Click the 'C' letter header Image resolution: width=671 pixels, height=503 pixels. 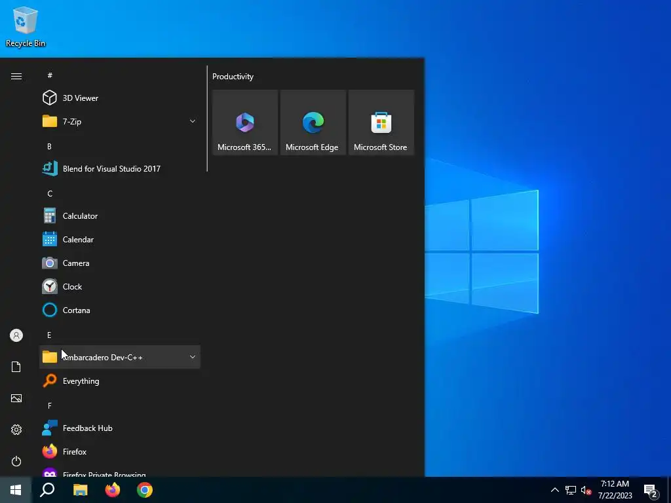50,194
